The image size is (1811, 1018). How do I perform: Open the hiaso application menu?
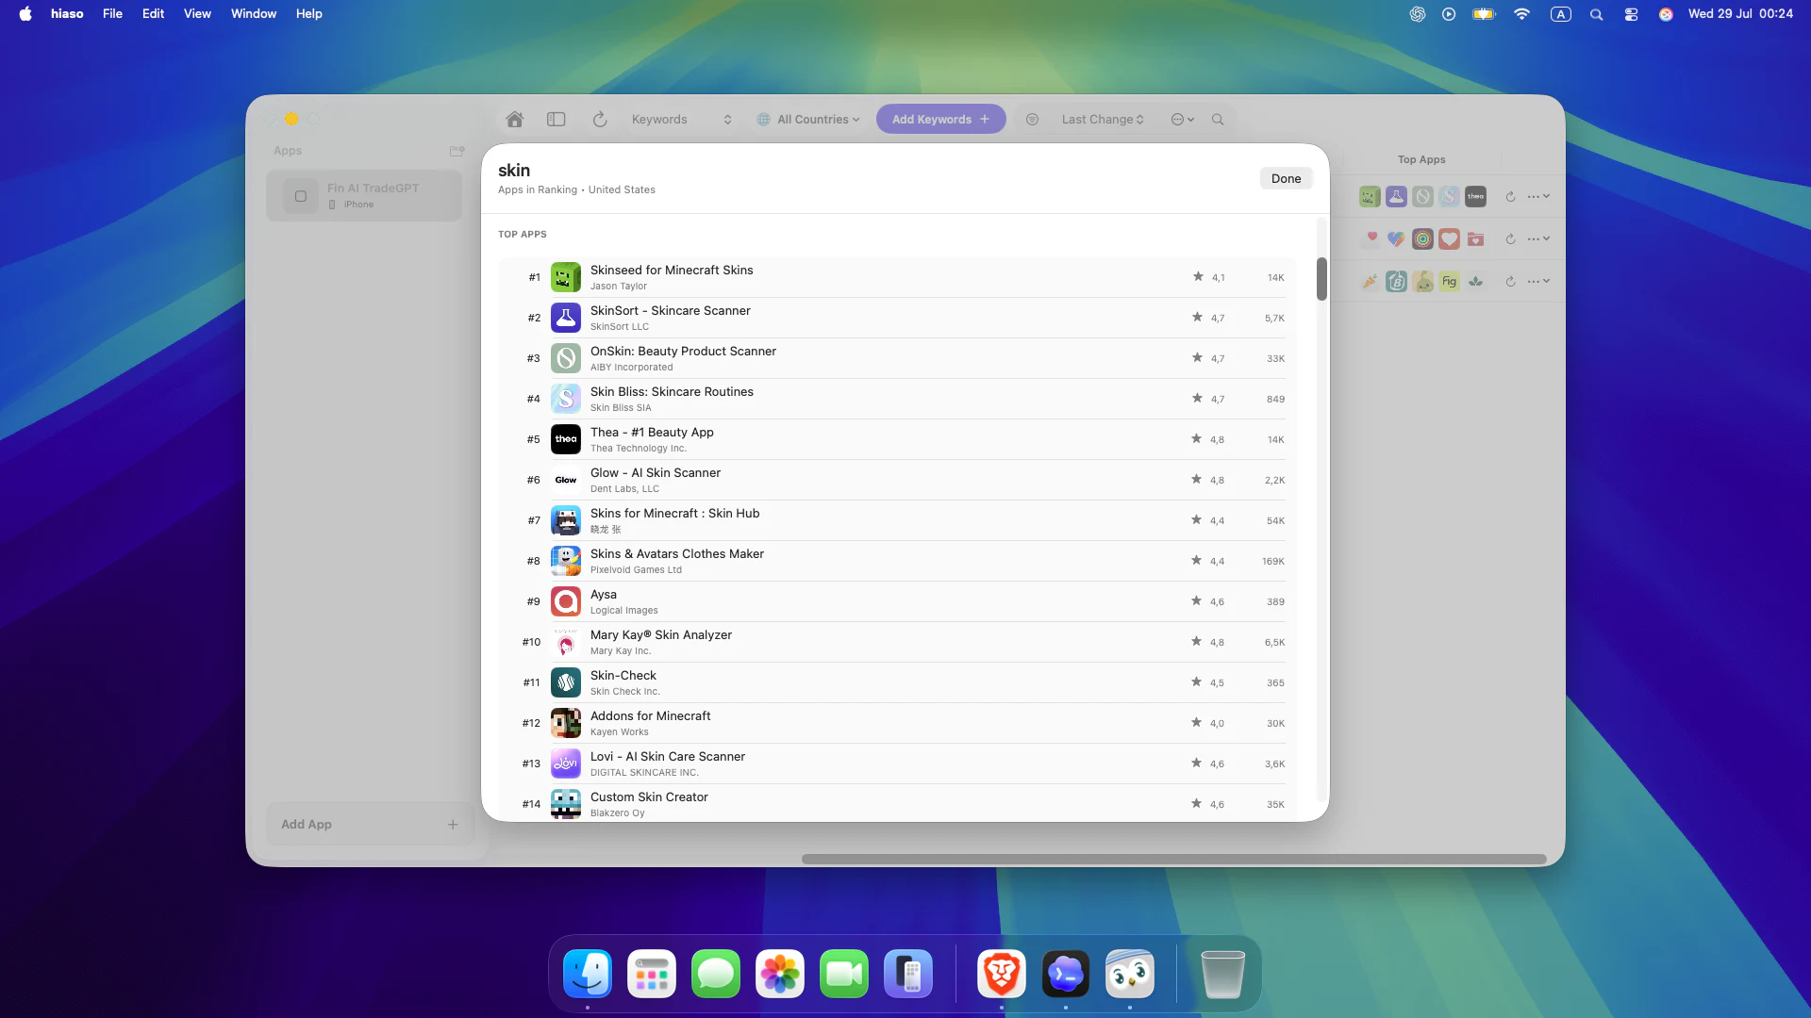tap(67, 14)
